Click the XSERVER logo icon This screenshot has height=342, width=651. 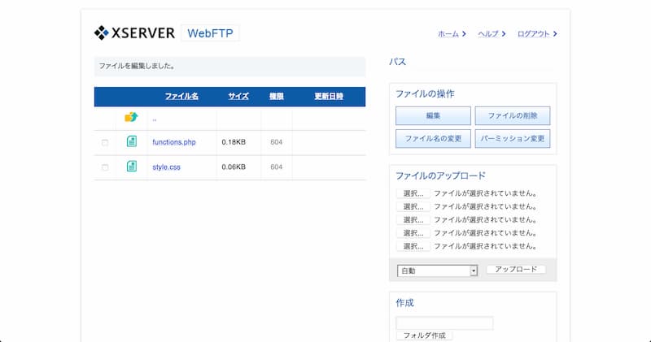point(101,32)
